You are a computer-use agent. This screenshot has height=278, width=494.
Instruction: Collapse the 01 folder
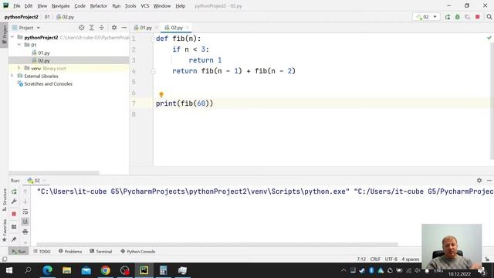[x=19, y=45]
